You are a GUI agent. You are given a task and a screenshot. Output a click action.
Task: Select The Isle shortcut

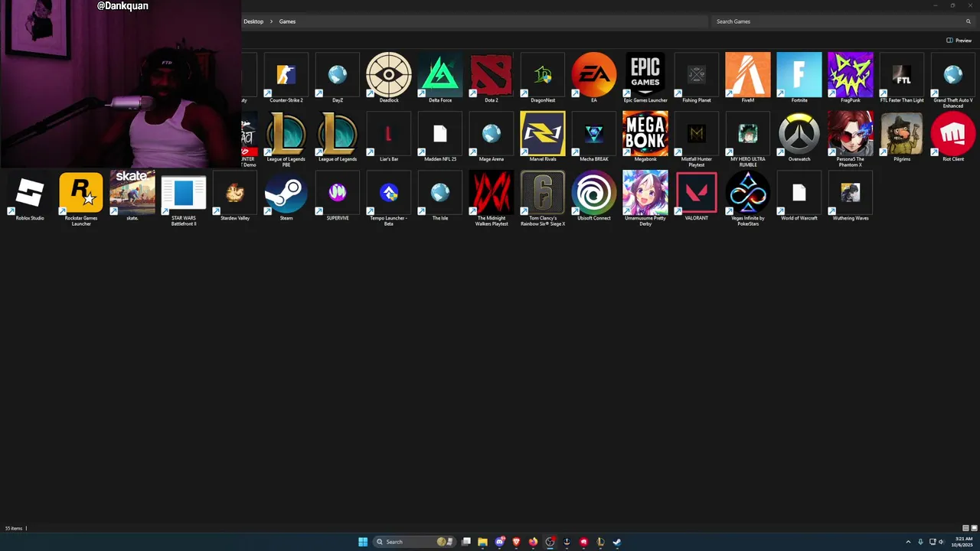pos(440,195)
